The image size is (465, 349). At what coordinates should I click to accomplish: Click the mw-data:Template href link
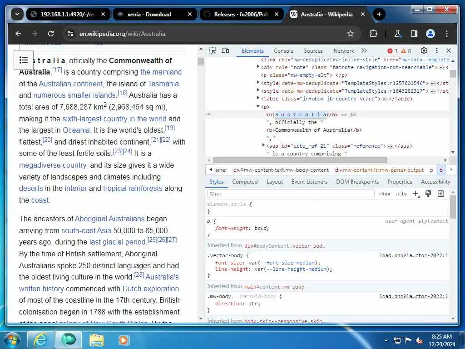pyautogui.click(x=425, y=60)
